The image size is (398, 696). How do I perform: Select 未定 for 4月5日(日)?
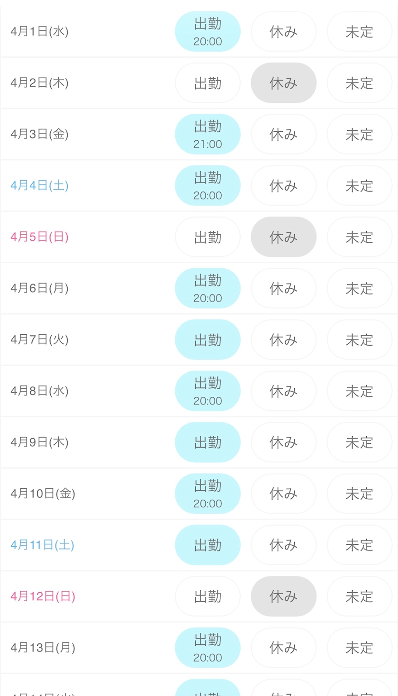point(359,237)
